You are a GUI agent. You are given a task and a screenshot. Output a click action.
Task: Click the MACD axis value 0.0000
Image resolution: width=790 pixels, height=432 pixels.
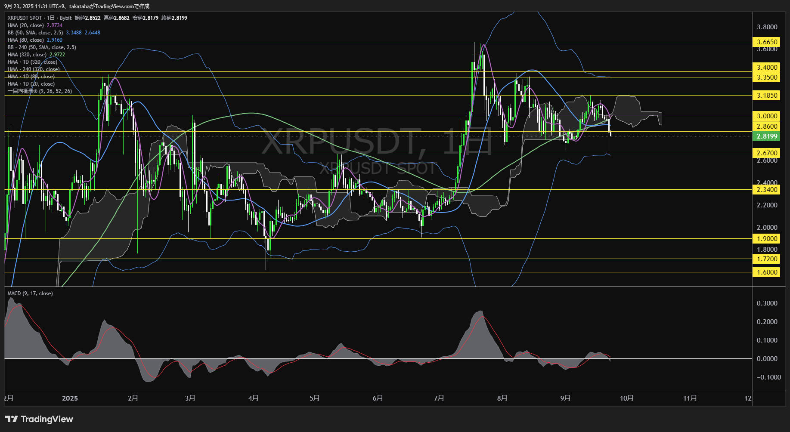767,359
